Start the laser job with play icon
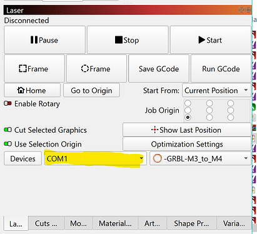 pos(211,39)
